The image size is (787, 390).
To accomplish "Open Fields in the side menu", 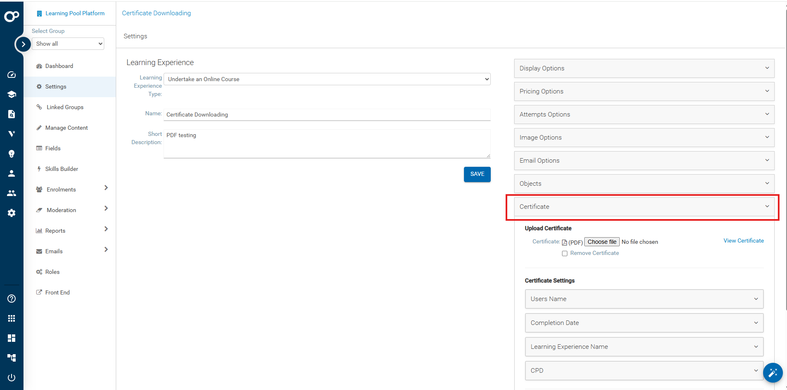I will tap(70, 148).
